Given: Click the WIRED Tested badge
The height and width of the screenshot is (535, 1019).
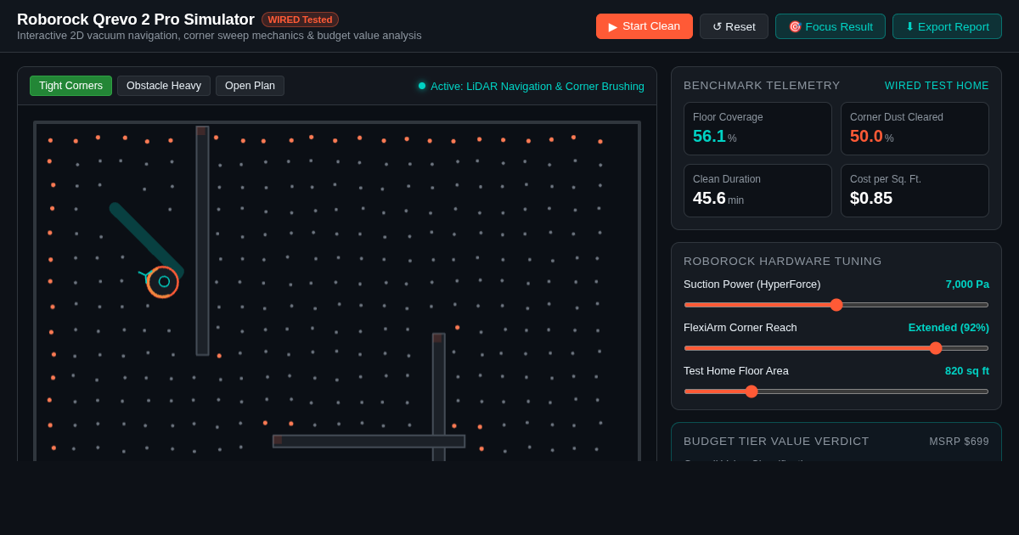Looking at the screenshot, I should point(300,20).
